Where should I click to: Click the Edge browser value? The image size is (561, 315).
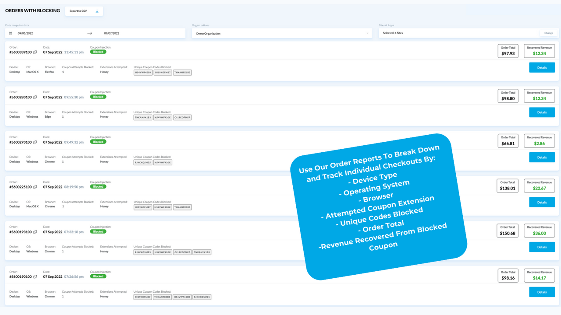point(48,117)
